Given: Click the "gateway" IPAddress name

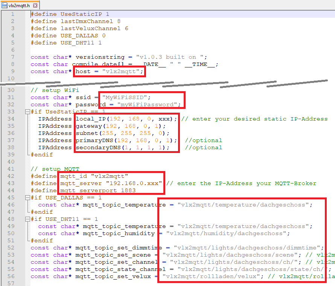Looking at the screenshot, I should (89, 126).
